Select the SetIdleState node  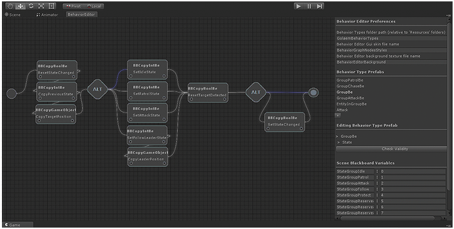[147, 69]
